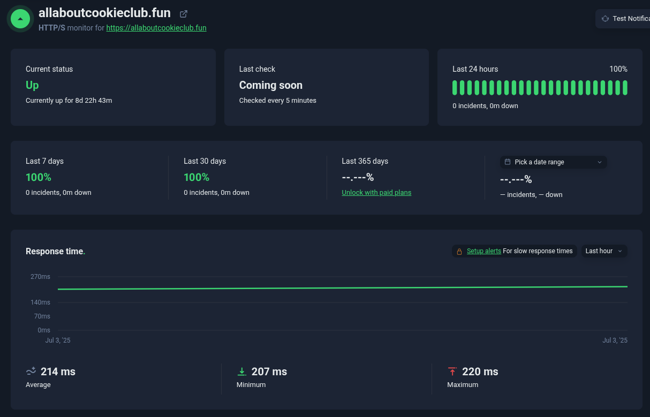650x417 pixels.
Task: Click the Unlock with paid plans link
Action: pos(376,193)
